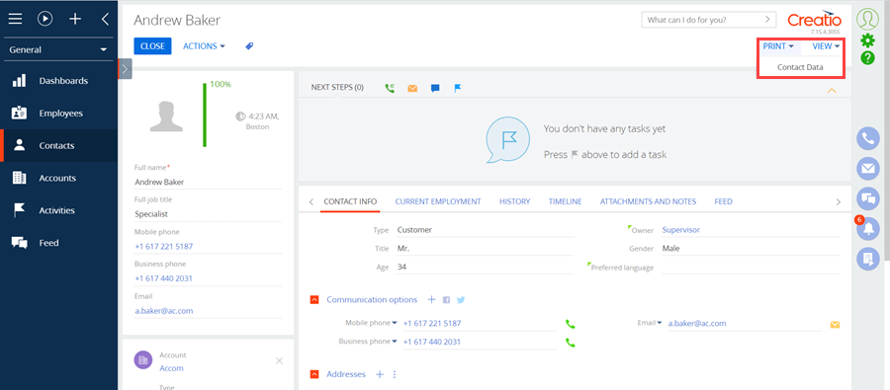Click the left profile business phone +1 617 440 2031

(x=163, y=278)
